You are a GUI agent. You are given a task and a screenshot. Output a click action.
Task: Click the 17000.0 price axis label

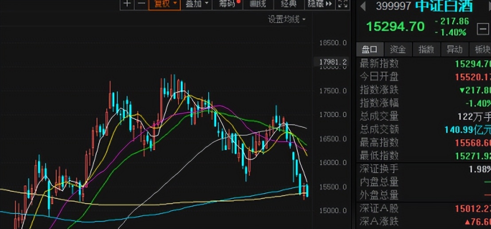pos(333,115)
